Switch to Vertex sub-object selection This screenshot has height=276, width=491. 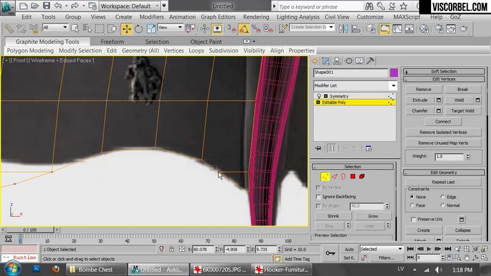[325, 177]
